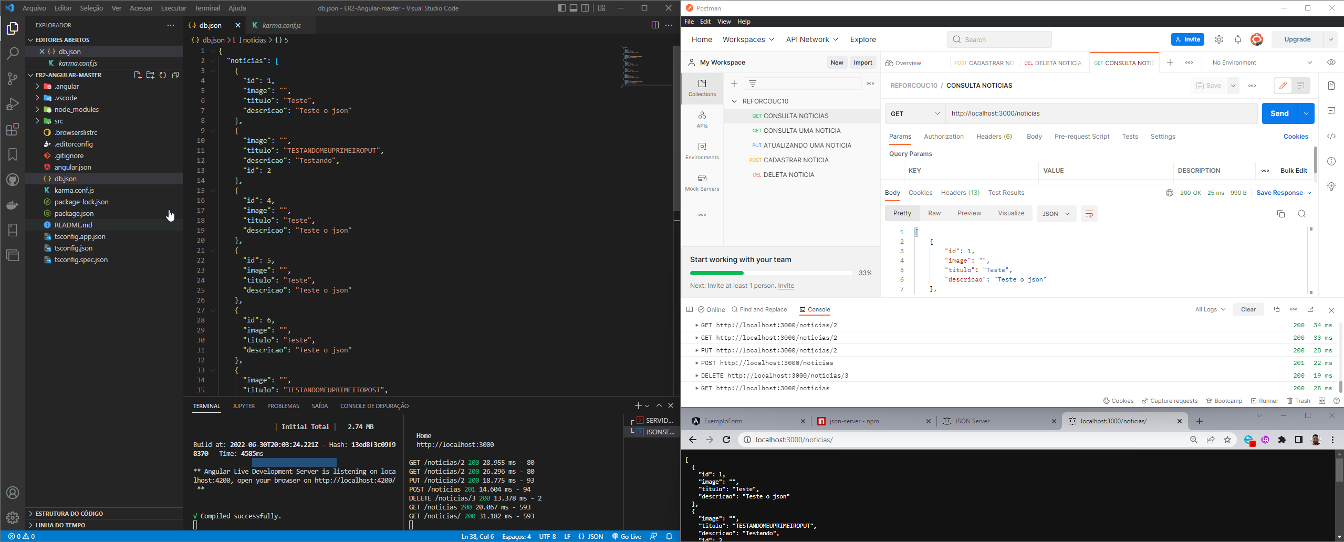The width and height of the screenshot is (1344, 542).
Task: Collapse the REFORCOUC10 collection
Action: 734,101
